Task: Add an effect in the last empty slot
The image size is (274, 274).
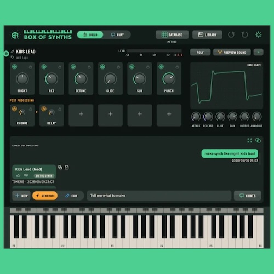Action: tap(169, 115)
